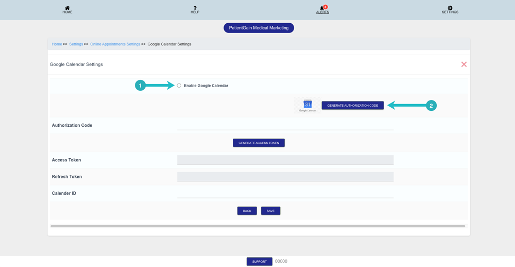Click the Google Calendar logo thumbnail

pyautogui.click(x=307, y=106)
